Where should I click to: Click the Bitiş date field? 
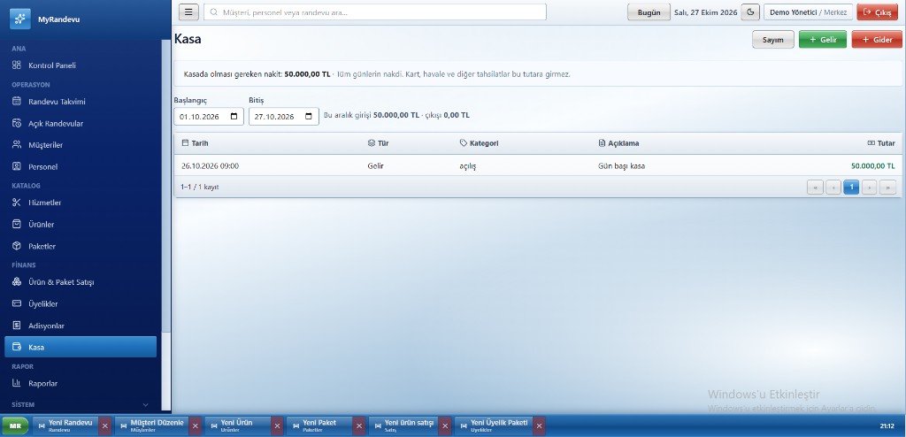(x=284, y=116)
